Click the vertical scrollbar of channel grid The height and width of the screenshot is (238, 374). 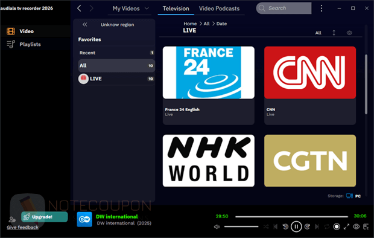coord(366,84)
